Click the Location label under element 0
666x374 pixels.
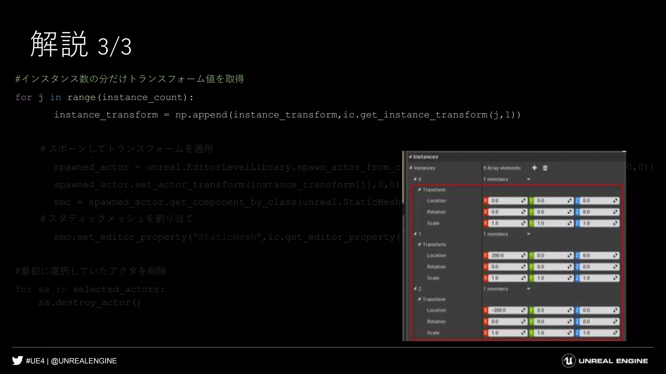pos(436,201)
